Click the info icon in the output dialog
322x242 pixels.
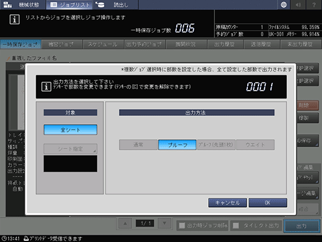(x=46, y=87)
